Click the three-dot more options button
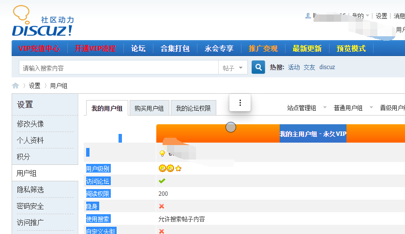The width and height of the screenshot is (405, 234). [240, 102]
